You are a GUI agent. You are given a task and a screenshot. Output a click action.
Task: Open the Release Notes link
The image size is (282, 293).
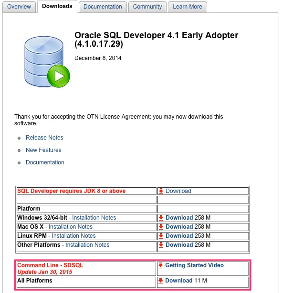44,138
